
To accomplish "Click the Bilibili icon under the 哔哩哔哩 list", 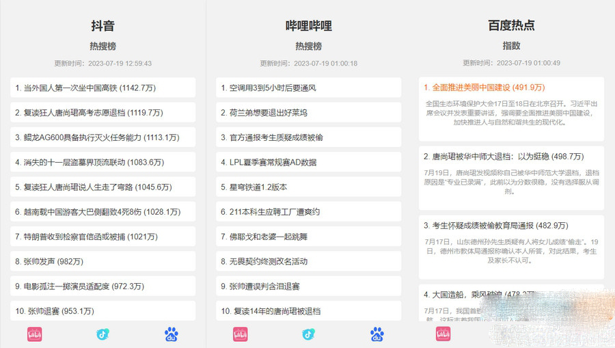I will point(240,334).
